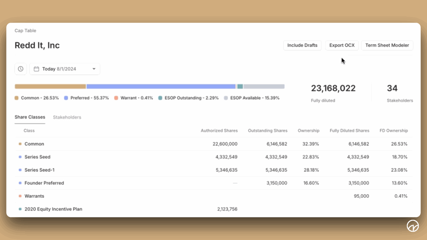Click the ESOP Available segment of bar
This screenshot has width=427, height=240.
pyautogui.click(x=264, y=86)
